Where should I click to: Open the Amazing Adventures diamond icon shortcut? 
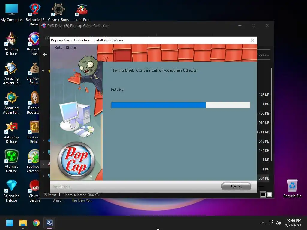coord(12,73)
